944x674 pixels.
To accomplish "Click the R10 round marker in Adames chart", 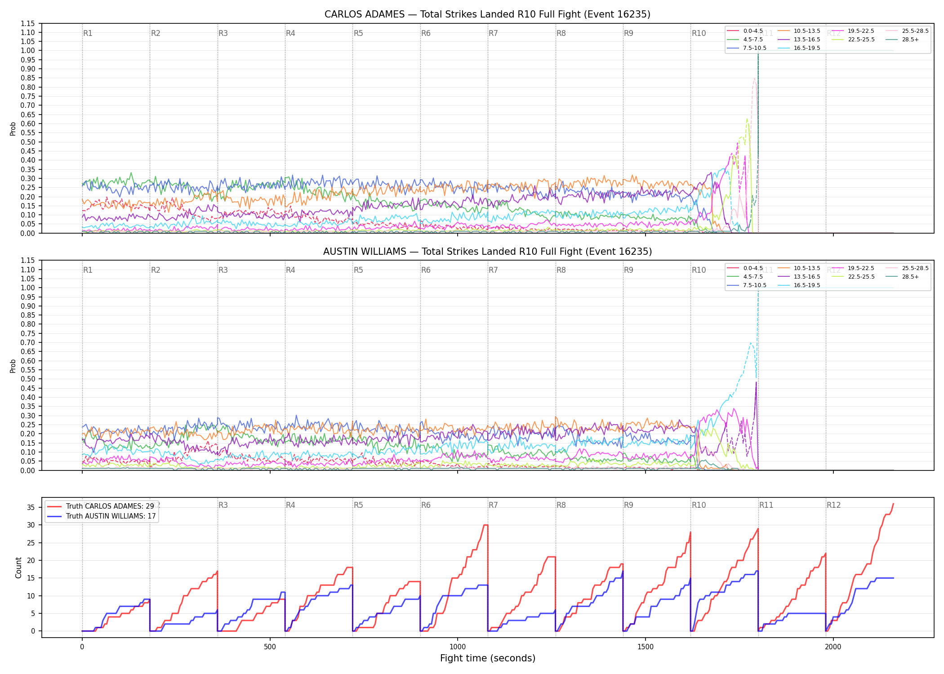I will click(x=699, y=33).
